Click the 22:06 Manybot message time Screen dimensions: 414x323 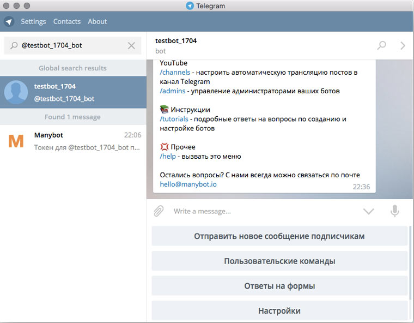click(132, 135)
